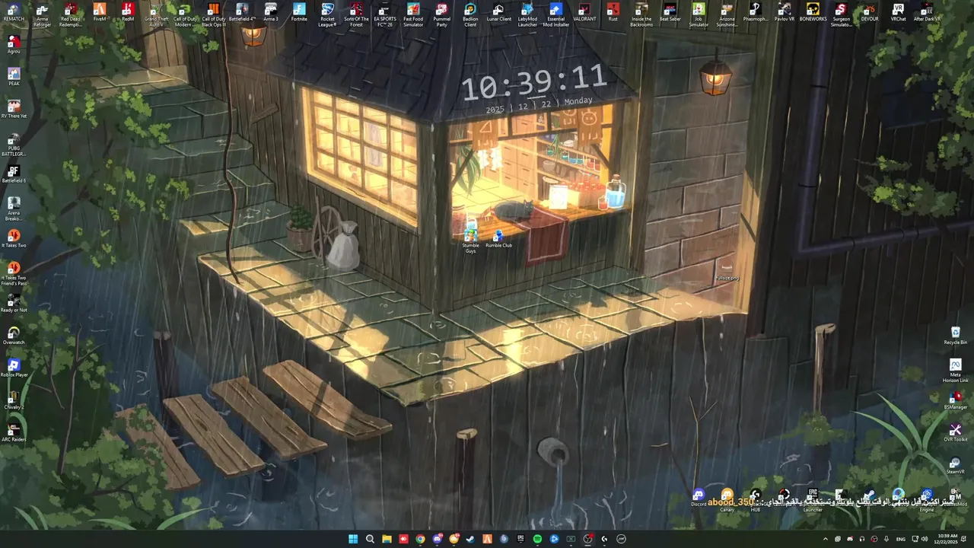Select the Battlefield 6 desktop icon
The height and width of the screenshot is (548, 974).
click(14, 174)
